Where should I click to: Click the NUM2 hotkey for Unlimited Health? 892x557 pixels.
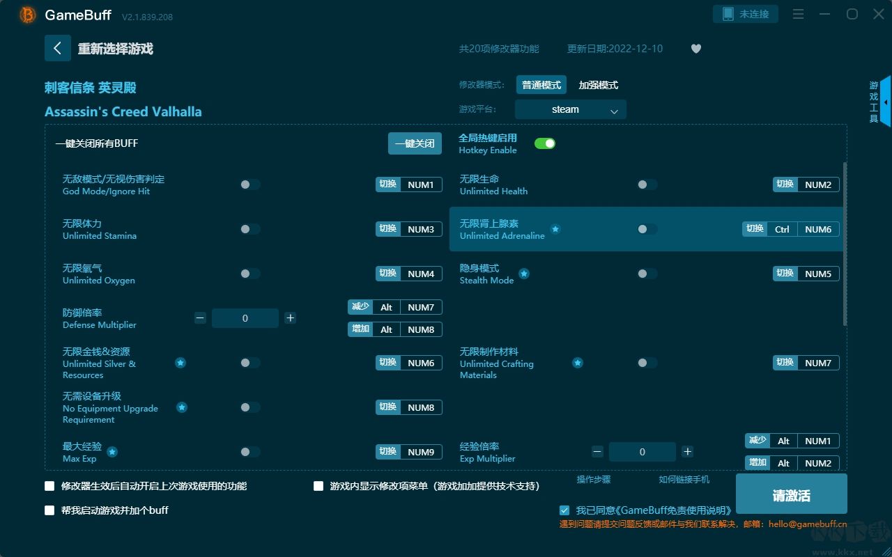pos(806,185)
